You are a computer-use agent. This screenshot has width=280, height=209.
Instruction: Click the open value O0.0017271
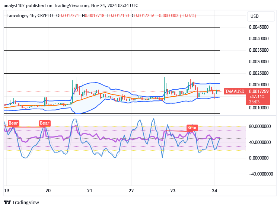pyautogui.click(x=67, y=16)
